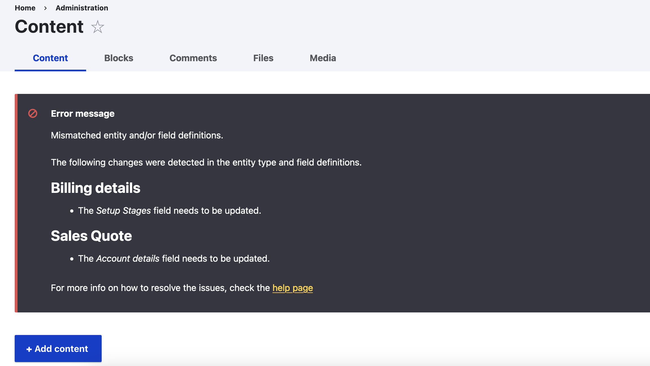Click the Sales Quote heading
This screenshot has width=650, height=366.
(x=91, y=236)
